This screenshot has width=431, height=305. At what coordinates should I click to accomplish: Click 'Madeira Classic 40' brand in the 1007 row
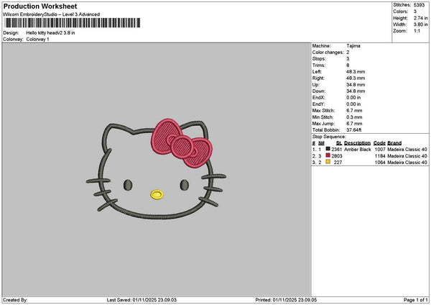(407, 150)
